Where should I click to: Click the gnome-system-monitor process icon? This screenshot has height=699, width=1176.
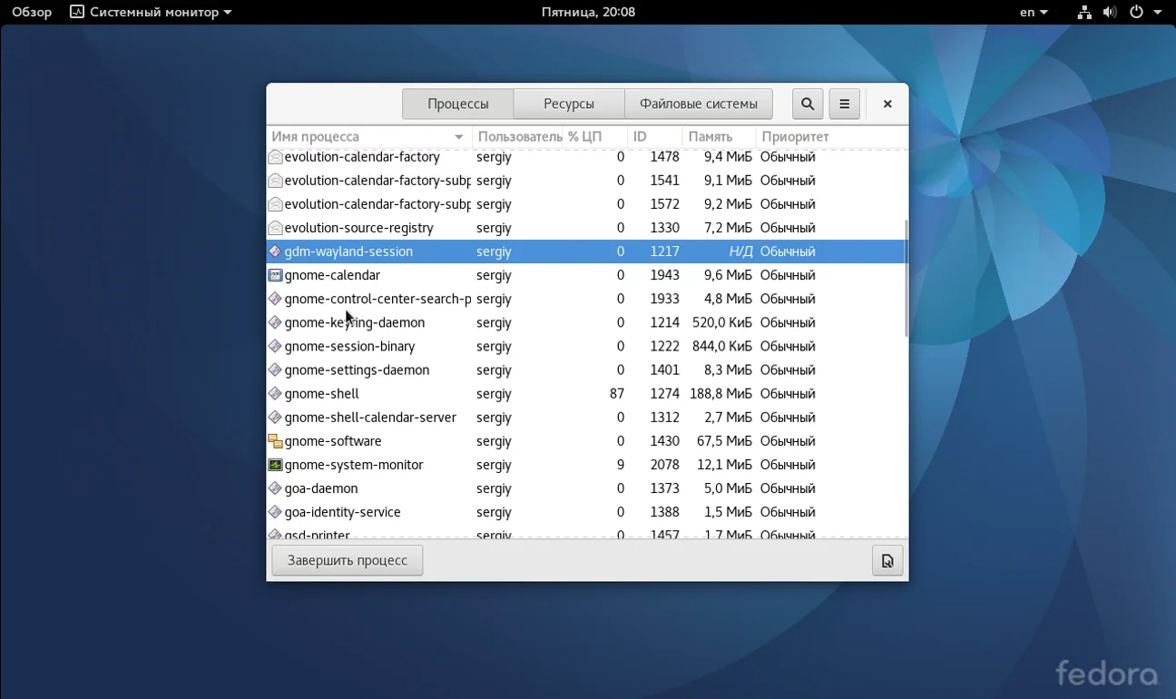275,465
